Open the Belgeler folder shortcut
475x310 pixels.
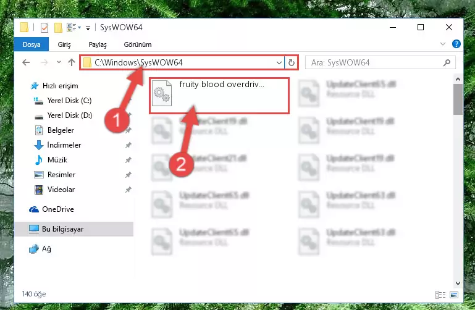[x=61, y=130]
